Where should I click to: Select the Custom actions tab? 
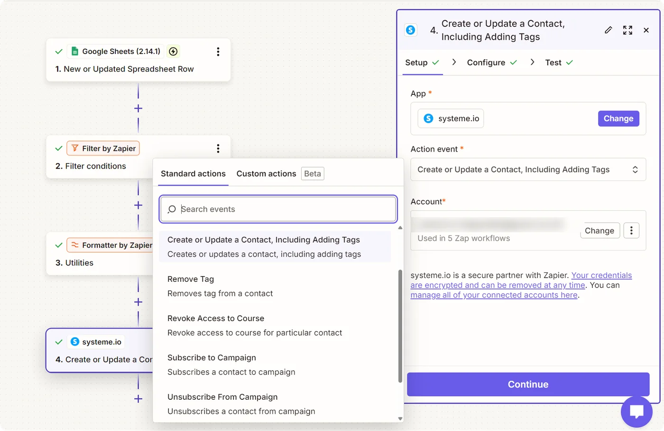coord(266,174)
